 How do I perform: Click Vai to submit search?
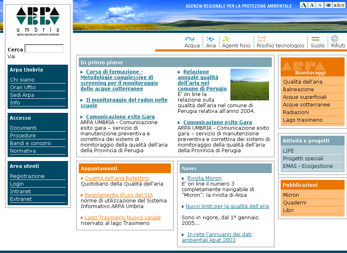coord(11,56)
